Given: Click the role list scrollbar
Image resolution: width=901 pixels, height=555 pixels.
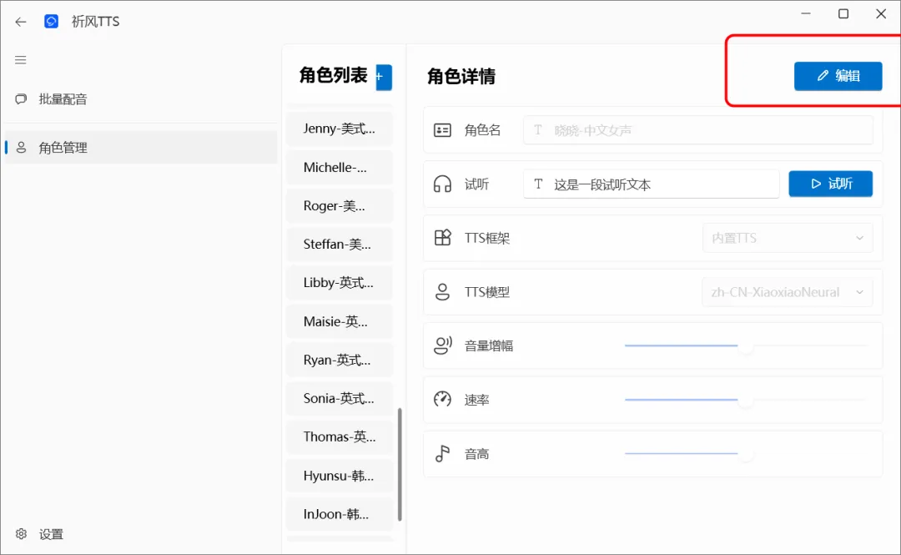Looking at the screenshot, I should tap(400, 464).
